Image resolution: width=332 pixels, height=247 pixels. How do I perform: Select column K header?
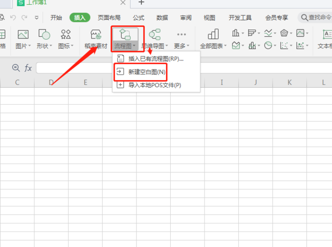(290, 82)
